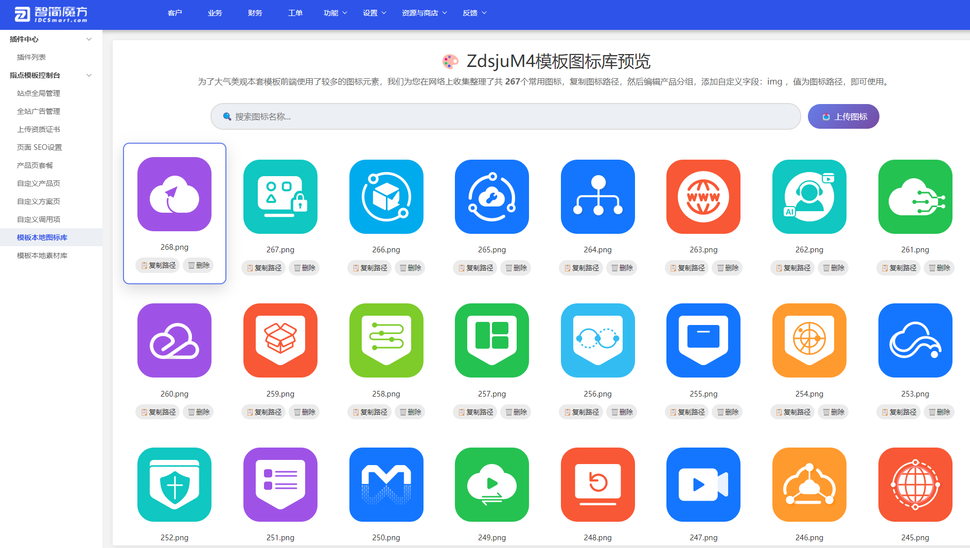Delete 260.png using its 删除 button
This screenshot has height=548, width=970.
199,412
